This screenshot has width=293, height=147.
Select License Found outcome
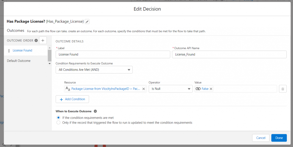pos(22,50)
